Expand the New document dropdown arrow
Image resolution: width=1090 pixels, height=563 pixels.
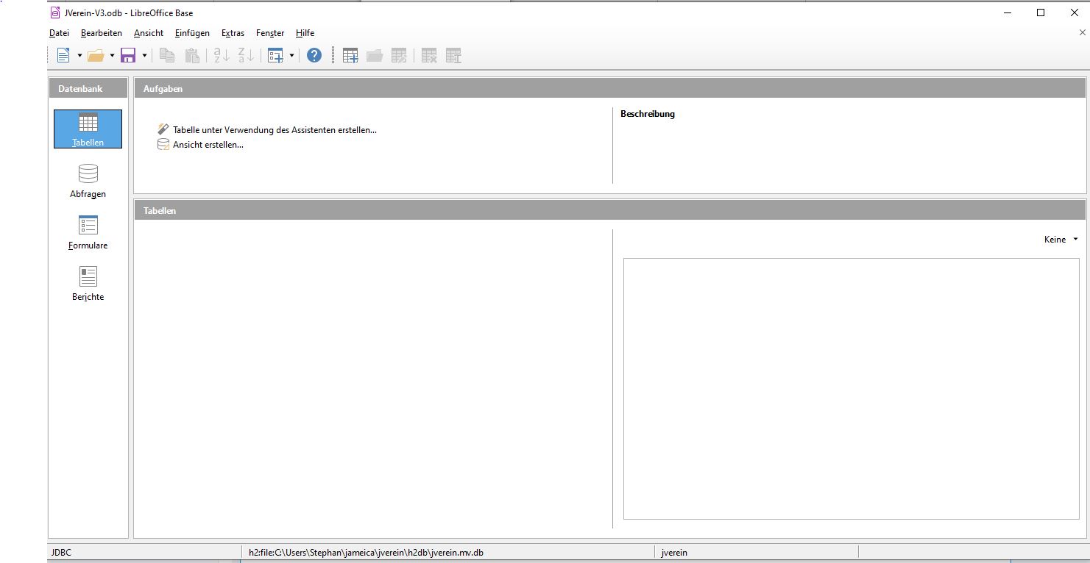(79, 56)
